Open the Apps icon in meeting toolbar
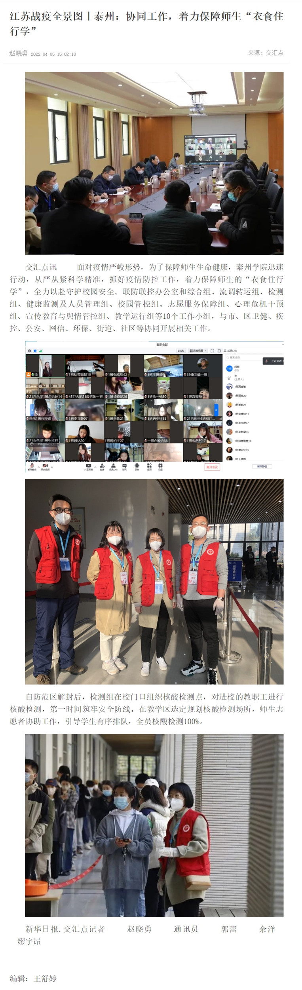This screenshot has width=302, height=990. click(149, 467)
